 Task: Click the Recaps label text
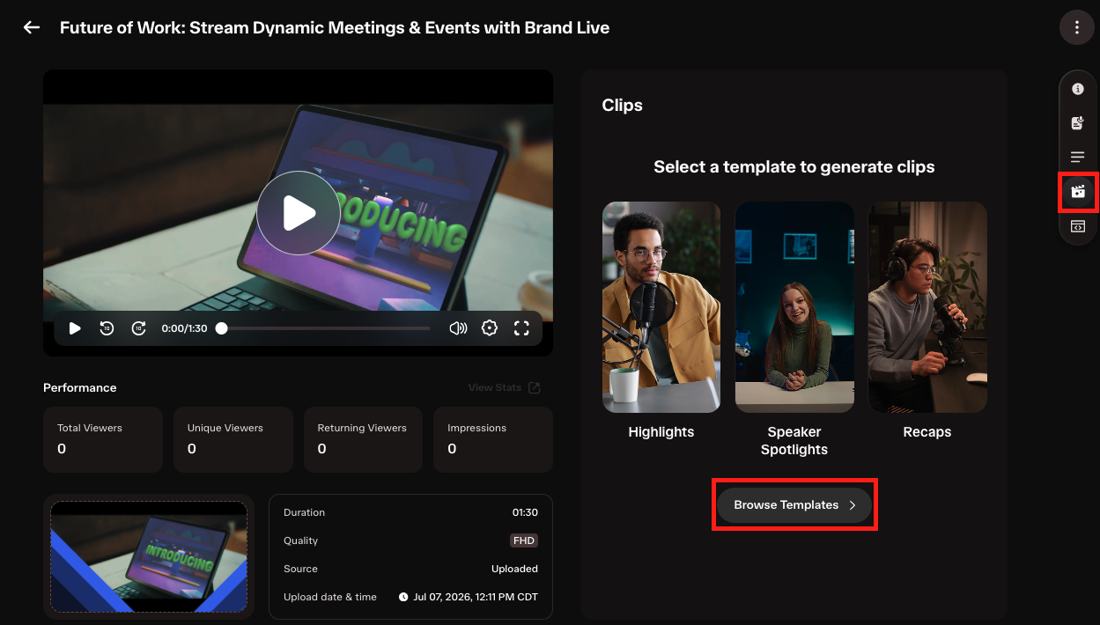927,432
